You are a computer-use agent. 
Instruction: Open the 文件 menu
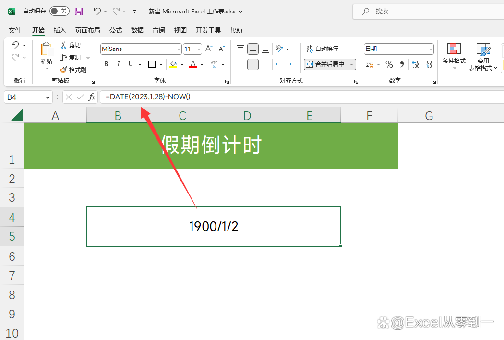[15, 30]
